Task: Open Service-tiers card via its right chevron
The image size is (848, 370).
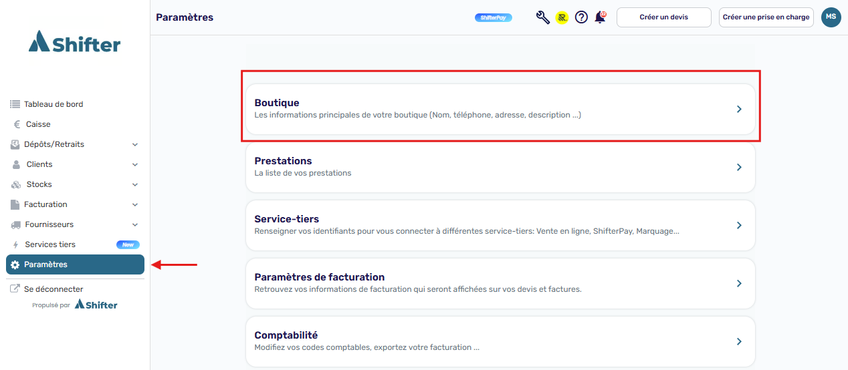Action: pos(739,225)
